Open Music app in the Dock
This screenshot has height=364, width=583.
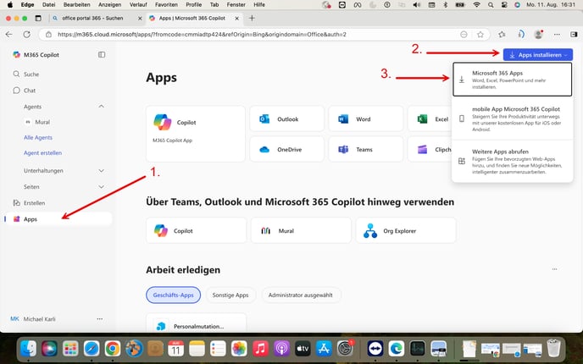point(261,349)
